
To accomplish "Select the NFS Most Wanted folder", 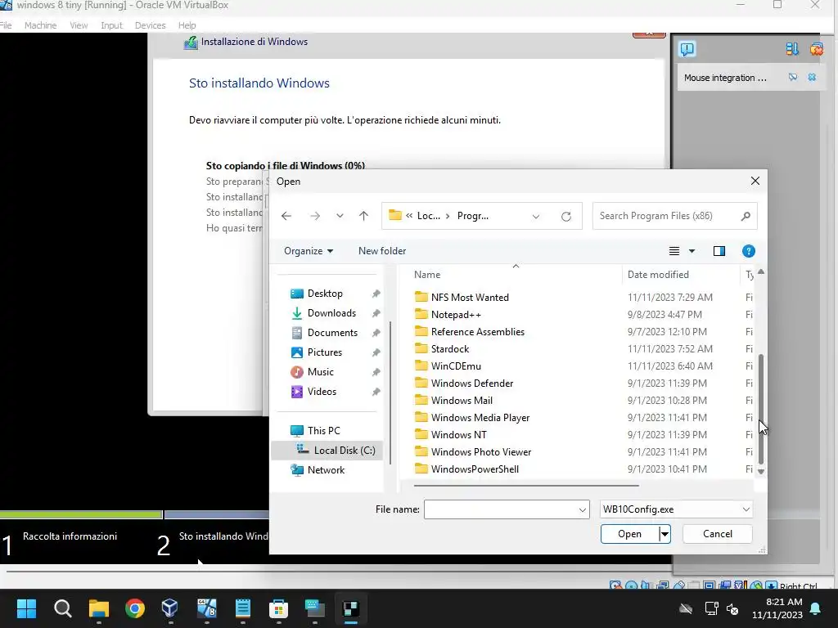I will pyautogui.click(x=470, y=298).
